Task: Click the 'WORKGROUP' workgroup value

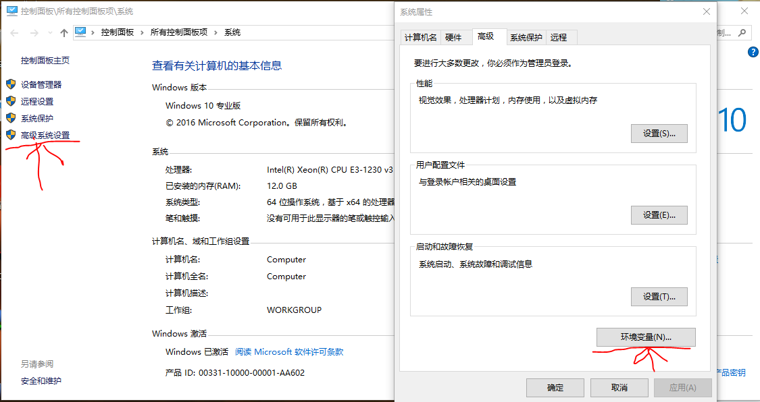Action: [295, 310]
